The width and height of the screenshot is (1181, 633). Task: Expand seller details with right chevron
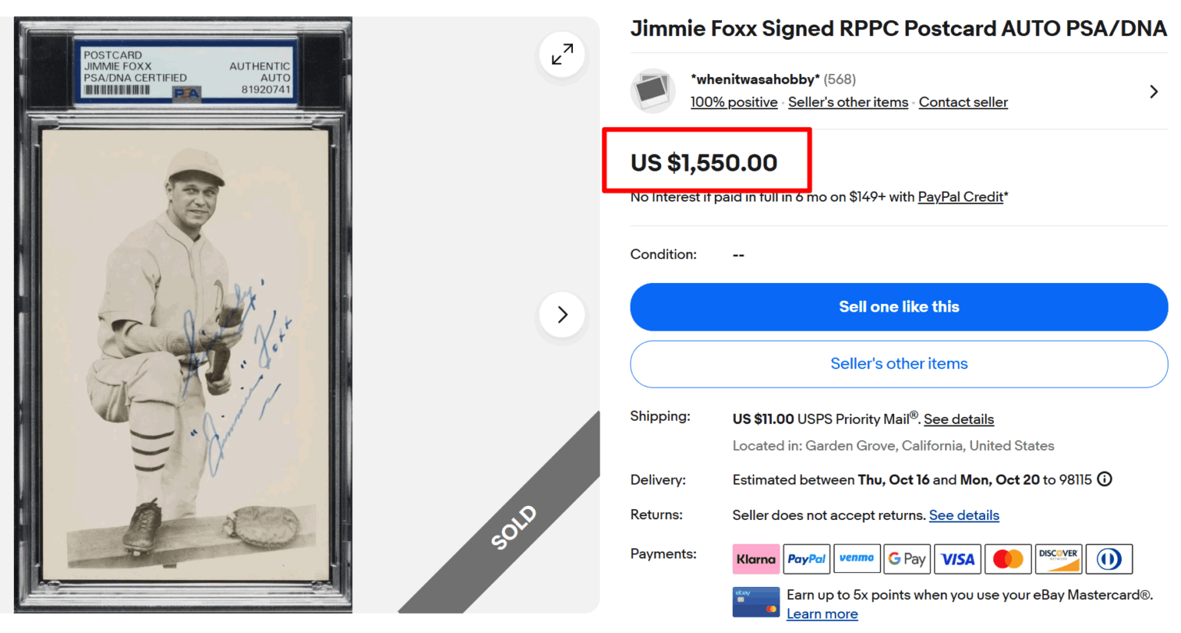point(1153,92)
